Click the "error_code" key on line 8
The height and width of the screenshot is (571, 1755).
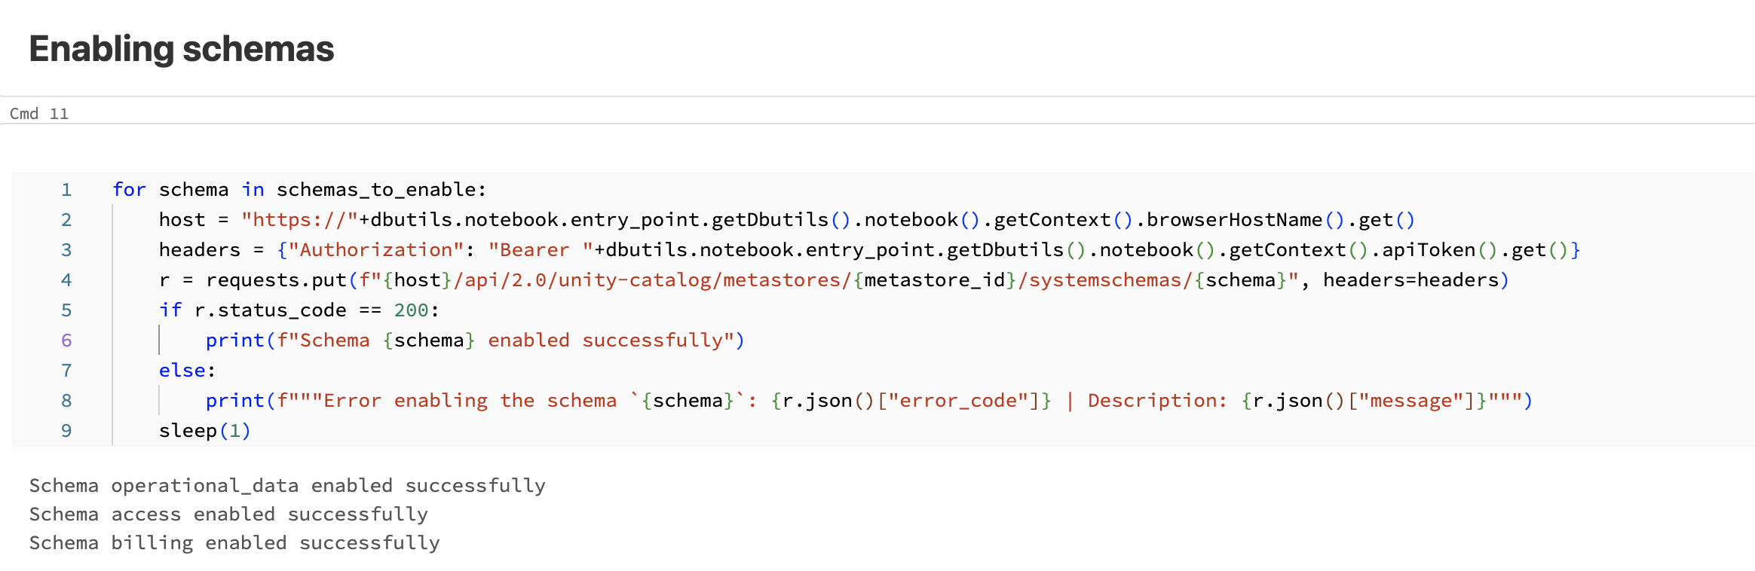coord(958,401)
